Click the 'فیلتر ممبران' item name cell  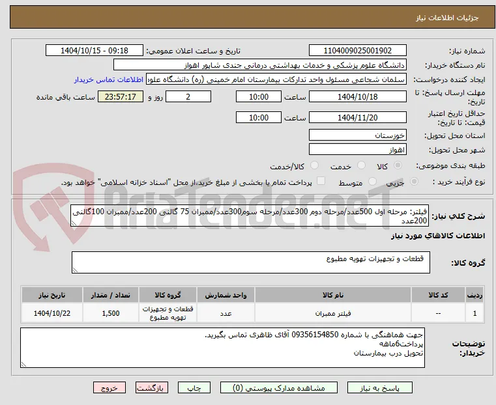[333, 313]
